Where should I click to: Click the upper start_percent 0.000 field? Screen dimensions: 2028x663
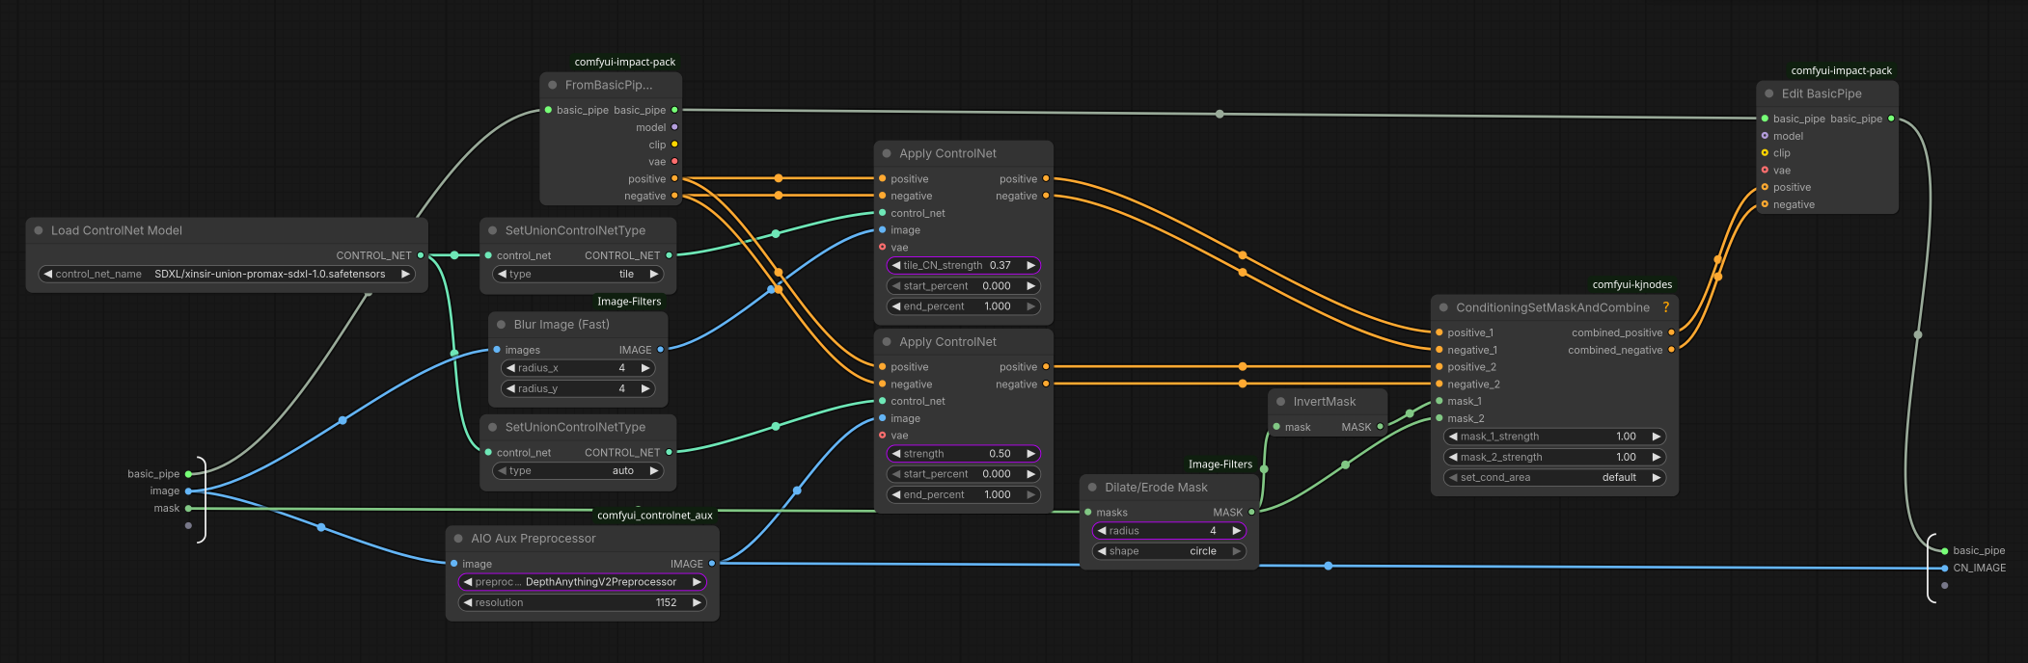coord(963,286)
